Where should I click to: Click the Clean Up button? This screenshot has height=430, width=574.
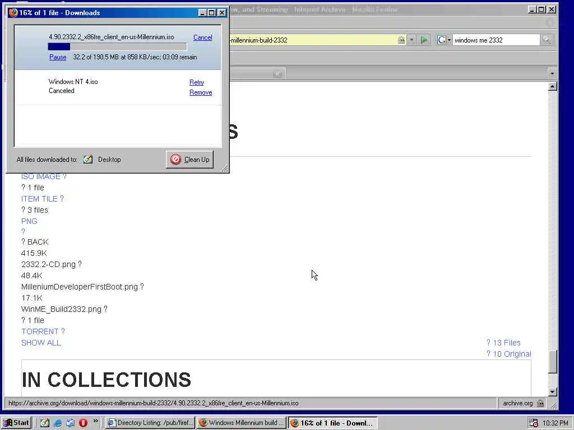point(189,160)
